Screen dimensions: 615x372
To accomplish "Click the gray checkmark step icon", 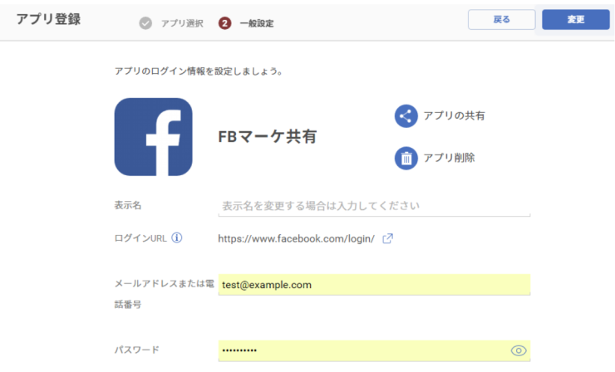I will pyautogui.click(x=145, y=22).
